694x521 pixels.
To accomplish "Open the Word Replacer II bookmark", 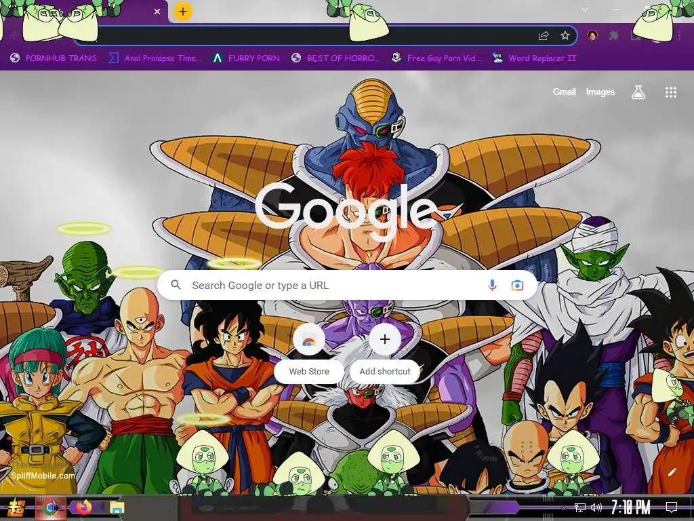I will point(534,58).
